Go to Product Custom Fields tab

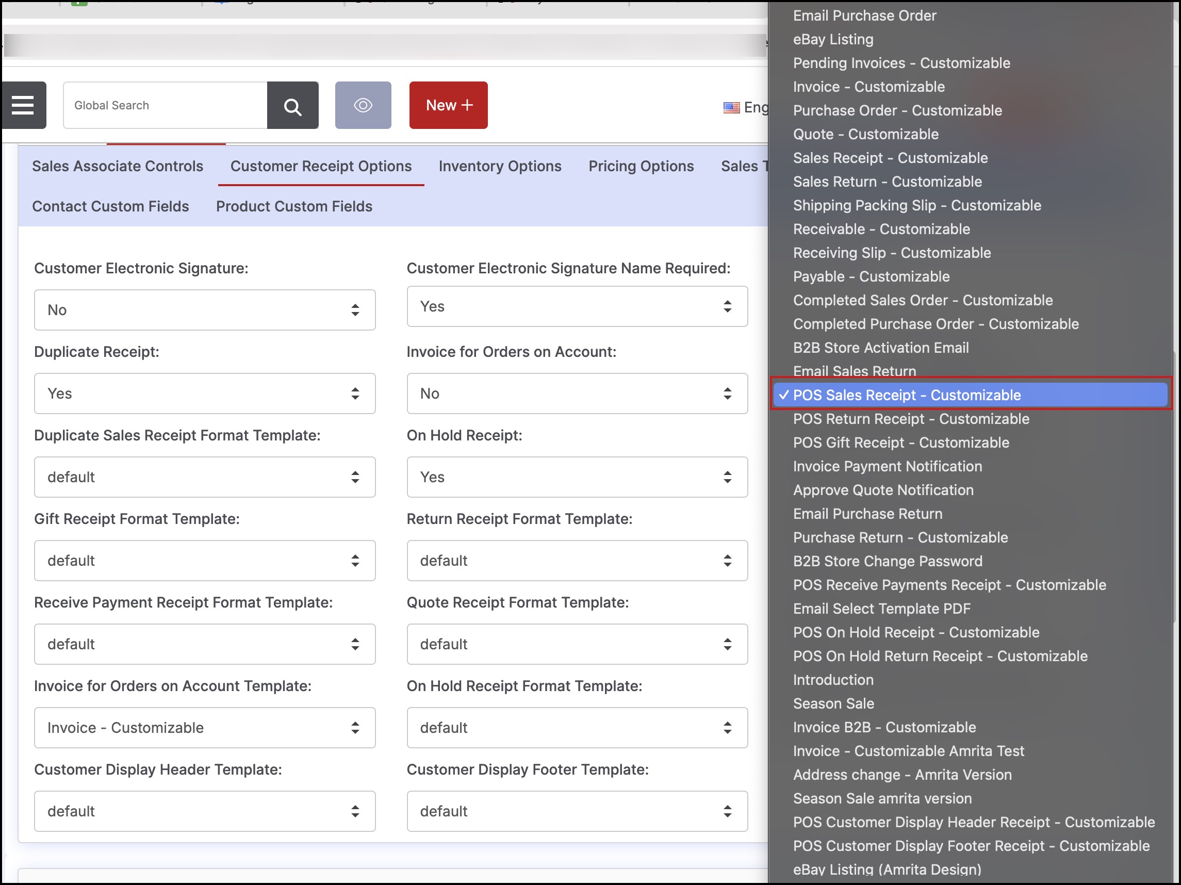click(x=294, y=206)
